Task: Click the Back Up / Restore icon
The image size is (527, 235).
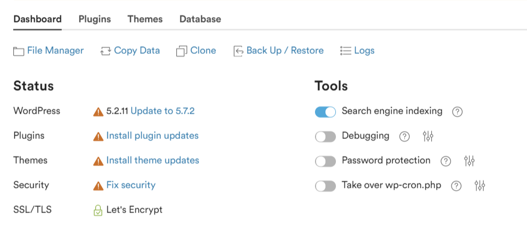Action: 238,51
